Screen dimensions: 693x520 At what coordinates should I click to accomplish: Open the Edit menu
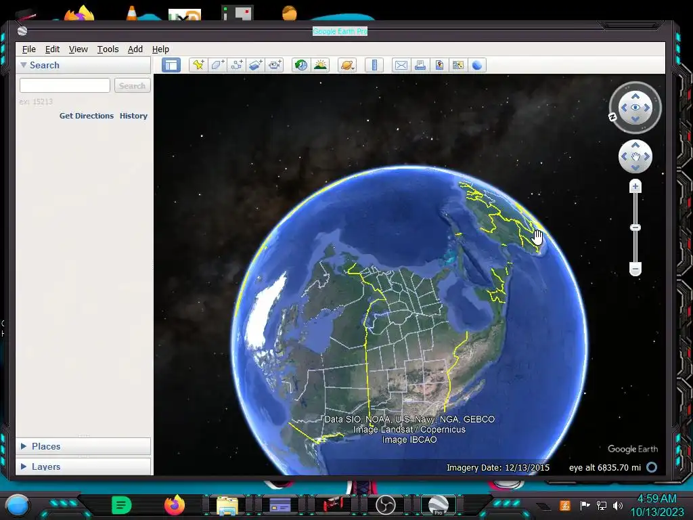(52, 49)
